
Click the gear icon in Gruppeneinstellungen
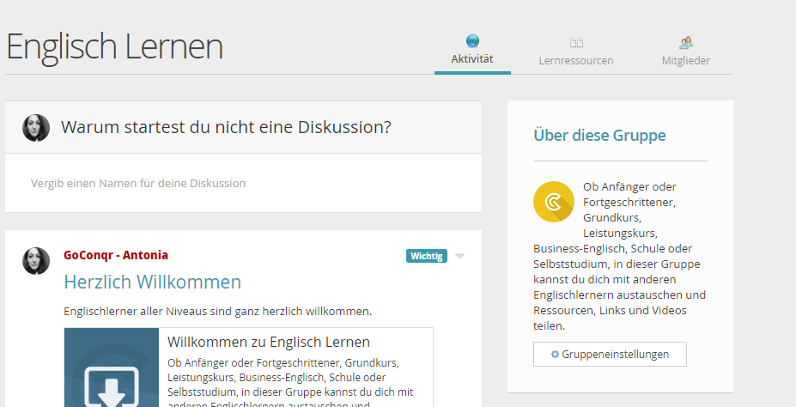[555, 355]
